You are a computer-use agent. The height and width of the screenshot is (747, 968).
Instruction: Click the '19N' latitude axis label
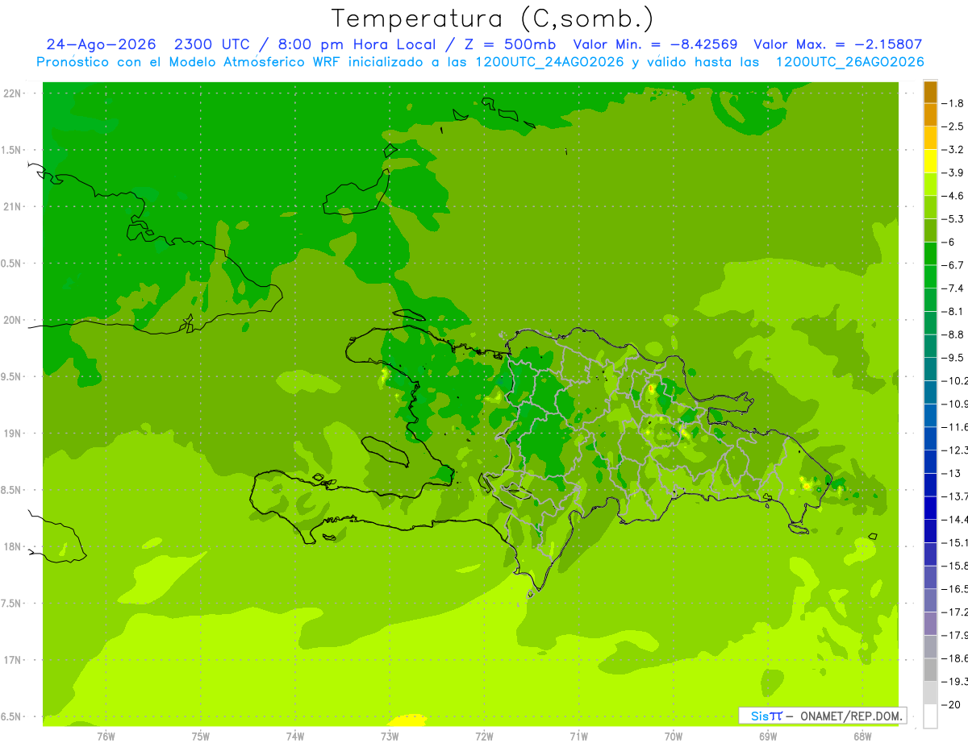tap(14, 434)
